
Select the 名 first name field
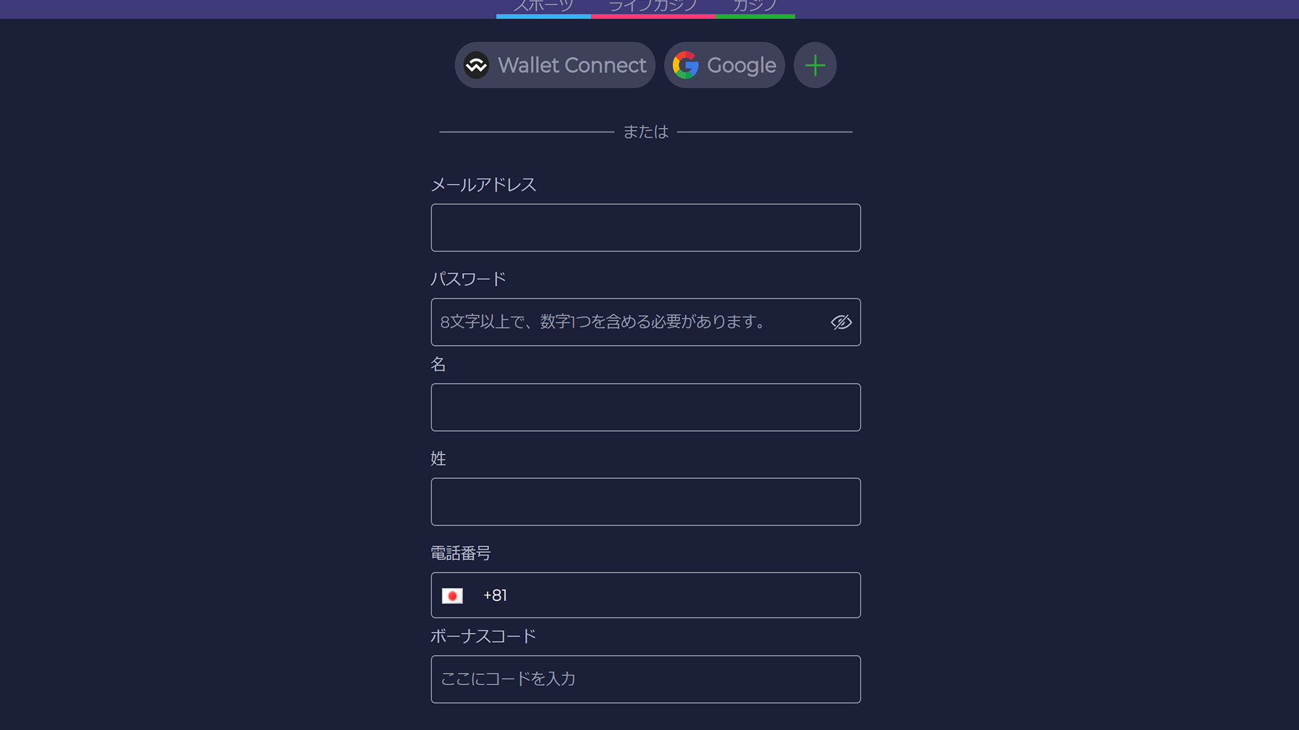[x=646, y=408]
